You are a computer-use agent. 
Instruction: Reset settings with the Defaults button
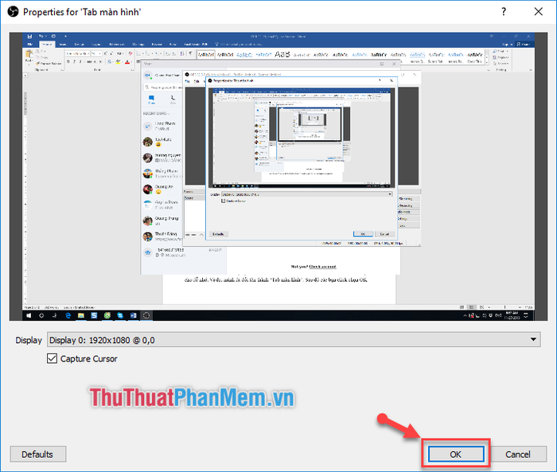[x=37, y=454]
